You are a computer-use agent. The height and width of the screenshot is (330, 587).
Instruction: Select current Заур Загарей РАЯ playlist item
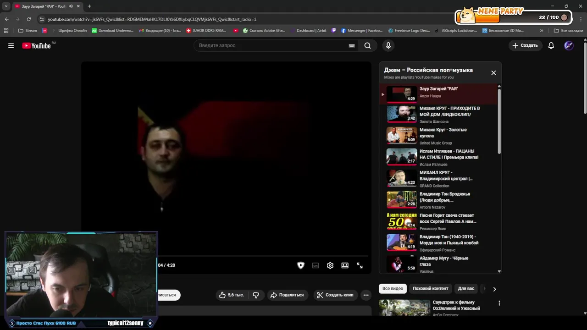(438, 93)
